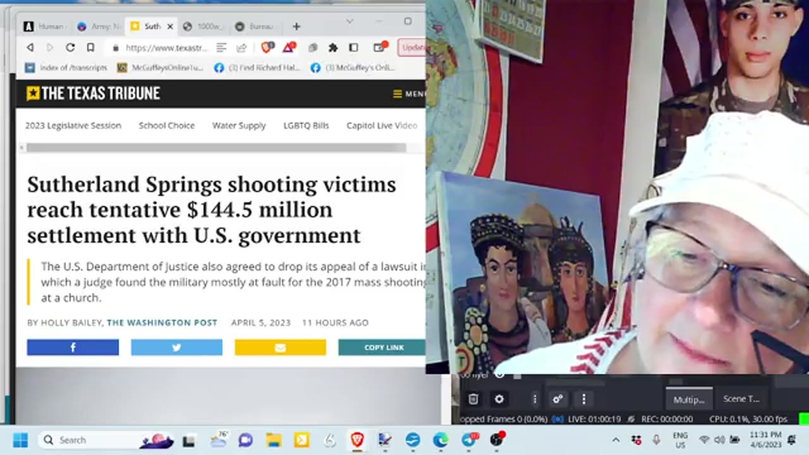
Task: Click the COPY LINK button
Action: pyautogui.click(x=382, y=347)
